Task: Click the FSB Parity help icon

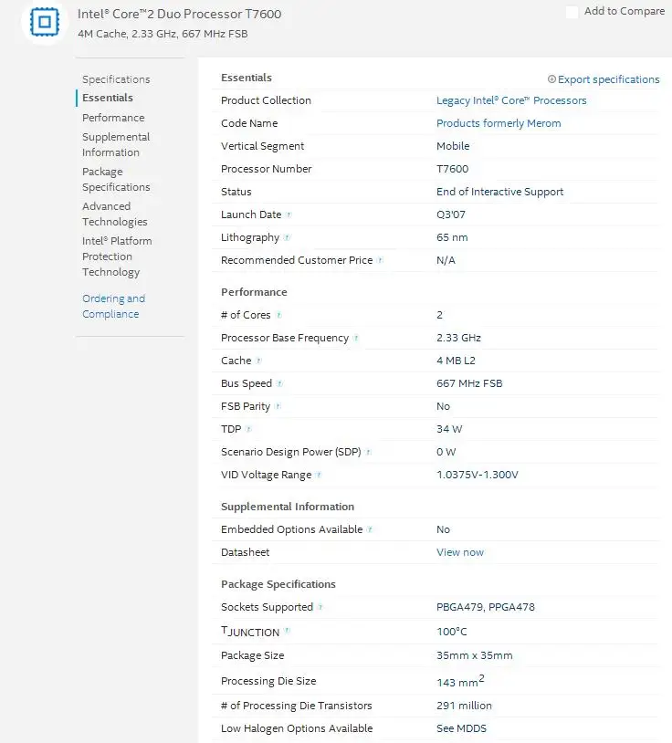Action: click(x=278, y=407)
